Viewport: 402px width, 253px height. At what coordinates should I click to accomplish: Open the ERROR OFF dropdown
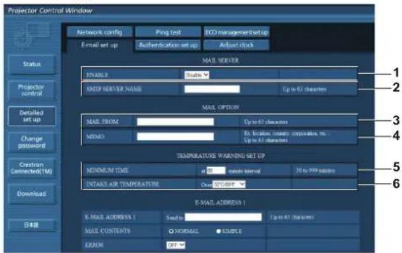pos(176,245)
